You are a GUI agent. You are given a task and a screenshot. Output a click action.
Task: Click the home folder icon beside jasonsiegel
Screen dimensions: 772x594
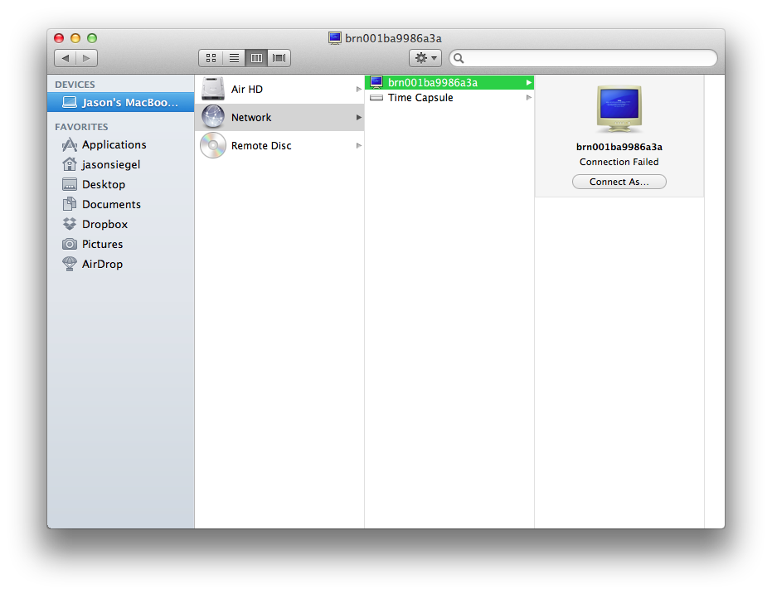(x=70, y=164)
